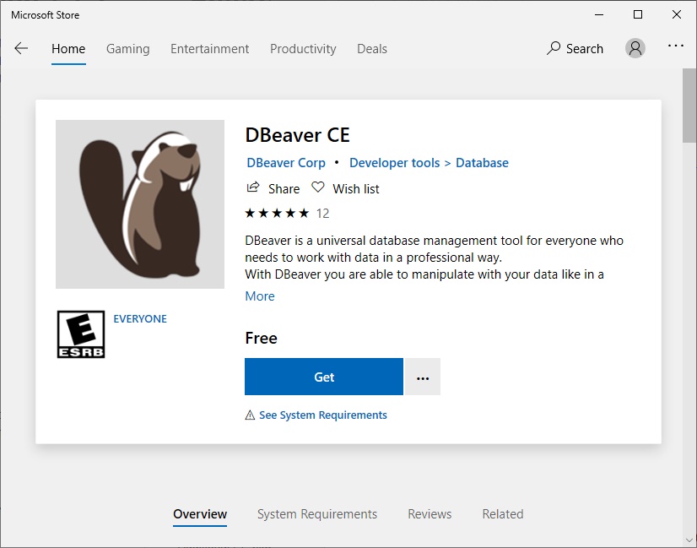Minimize the Microsoft Store window
This screenshot has height=548, width=697.
(x=599, y=14)
